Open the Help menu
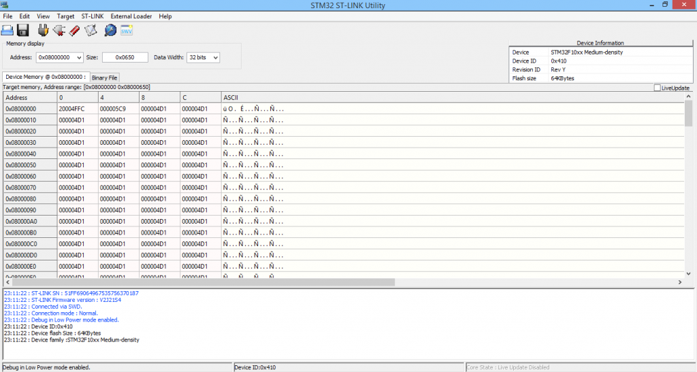The image size is (697, 372). tap(165, 16)
